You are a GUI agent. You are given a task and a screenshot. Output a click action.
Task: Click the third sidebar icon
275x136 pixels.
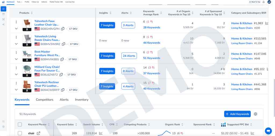tap(3, 19)
